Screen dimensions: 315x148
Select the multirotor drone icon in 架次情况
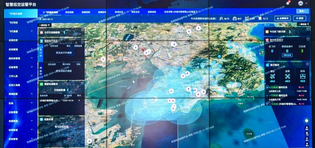[x=287, y=76]
